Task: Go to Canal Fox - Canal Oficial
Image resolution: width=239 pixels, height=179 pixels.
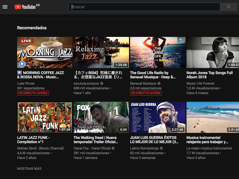Action: coord(92,148)
